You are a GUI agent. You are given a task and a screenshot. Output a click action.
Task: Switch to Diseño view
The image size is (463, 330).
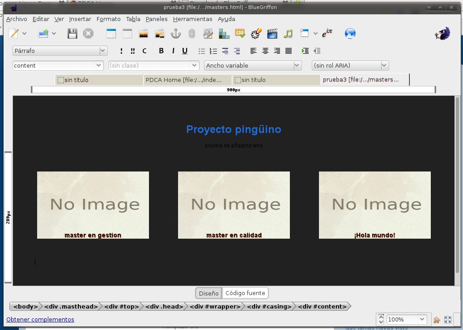coord(209,293)
